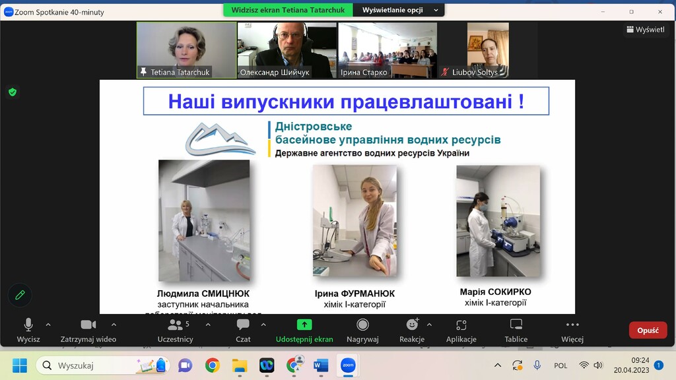This screenshot has height=380, width=676.
Task: Open Aplikacje apps panel
Action: [461, 331]
